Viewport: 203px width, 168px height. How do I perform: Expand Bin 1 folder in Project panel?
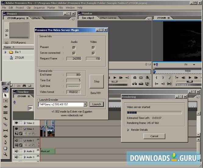click(5, 52)
